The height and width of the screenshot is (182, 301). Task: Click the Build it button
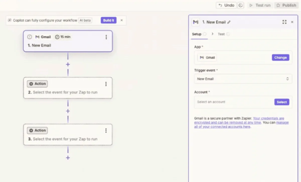(108, 20)
